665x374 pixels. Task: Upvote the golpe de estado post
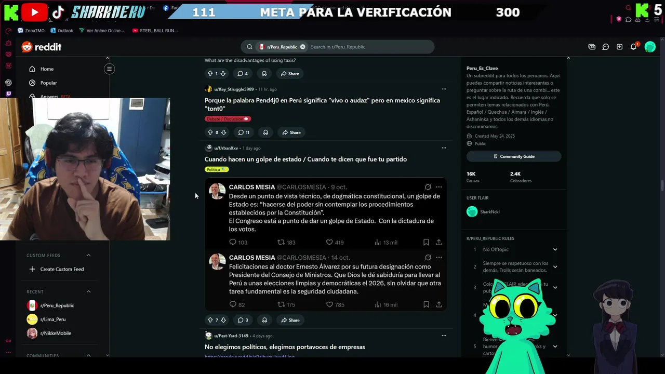pyautogui.click(x=210, y=320)
